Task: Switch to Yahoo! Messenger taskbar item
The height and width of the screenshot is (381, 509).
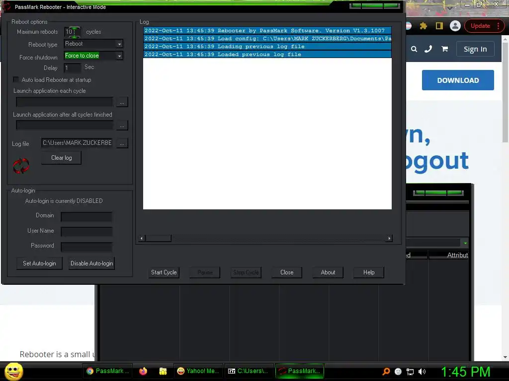Action: (198, 371)
